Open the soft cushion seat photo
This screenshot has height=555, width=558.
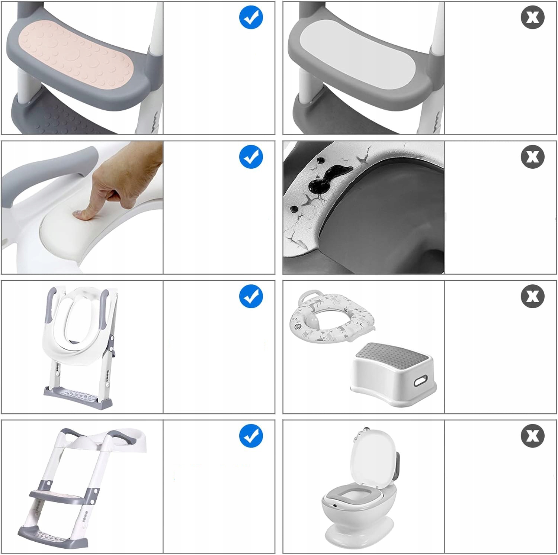point(82,207)
